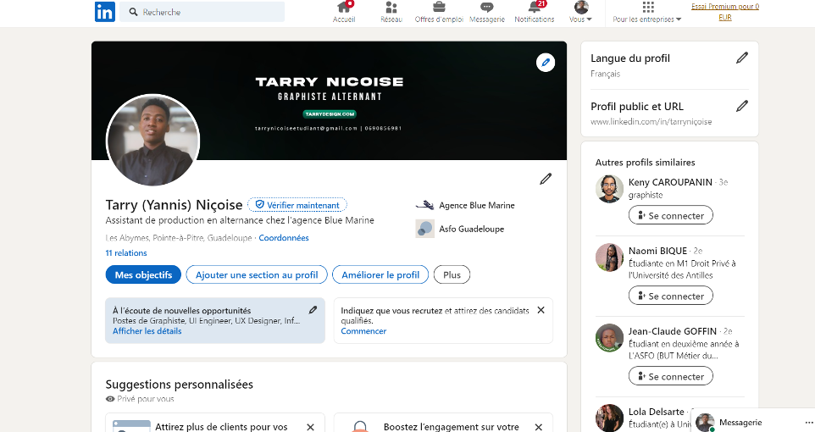Open Lola Delsarte profile
Image resolution: width=815 pixels, height=432 pixels.
[x=656, y=412]
